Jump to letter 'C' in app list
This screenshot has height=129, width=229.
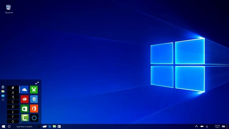tap(13, 102)
